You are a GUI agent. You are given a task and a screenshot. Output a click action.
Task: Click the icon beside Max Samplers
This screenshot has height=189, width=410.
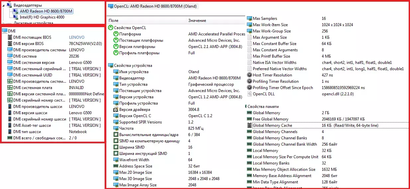tap(250, 19)
